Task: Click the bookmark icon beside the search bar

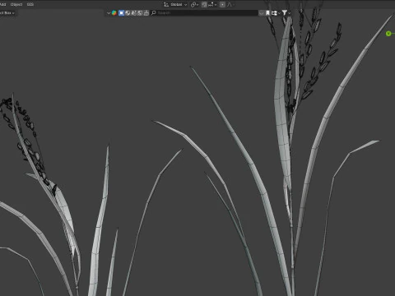Action: tap(267, 13)
